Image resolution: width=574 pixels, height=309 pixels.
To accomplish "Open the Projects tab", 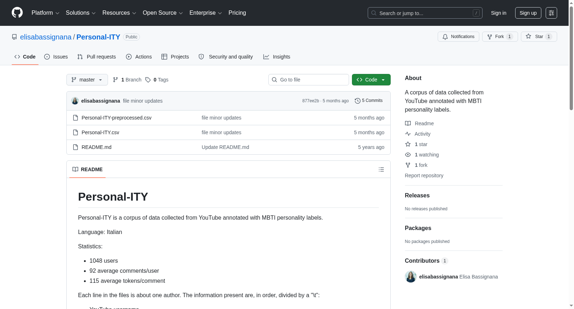I will click(x=175, y=57).
